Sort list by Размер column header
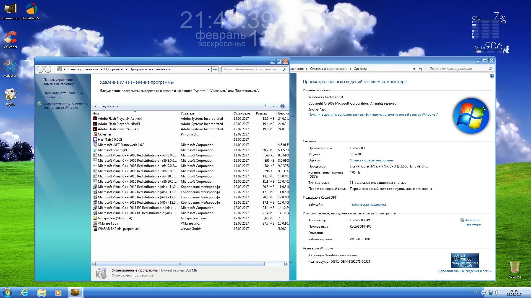This screenshot has height=298, width=531. point(262,113)
